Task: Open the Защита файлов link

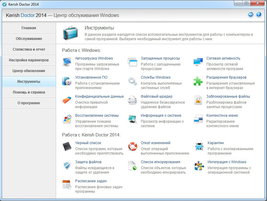Action: (88, 162)
